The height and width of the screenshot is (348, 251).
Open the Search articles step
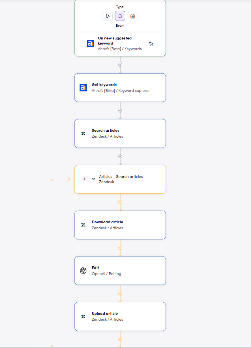120,133
